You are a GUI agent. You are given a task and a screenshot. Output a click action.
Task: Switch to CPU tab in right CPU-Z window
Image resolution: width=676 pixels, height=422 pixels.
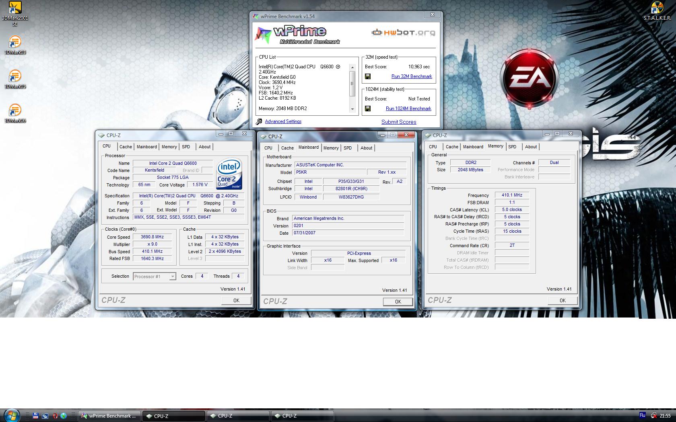[x=433, y=147]
